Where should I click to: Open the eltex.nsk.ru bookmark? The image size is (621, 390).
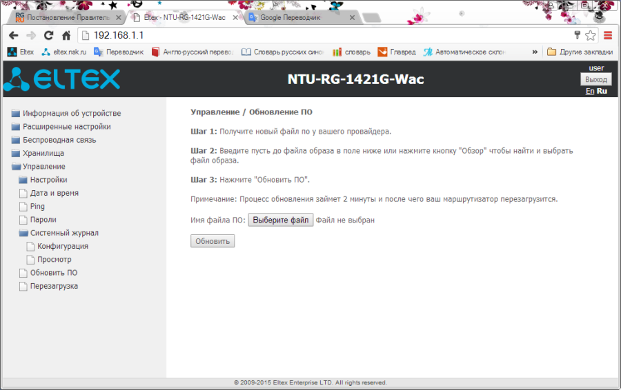pyautogui.click(x=63, y=52)
